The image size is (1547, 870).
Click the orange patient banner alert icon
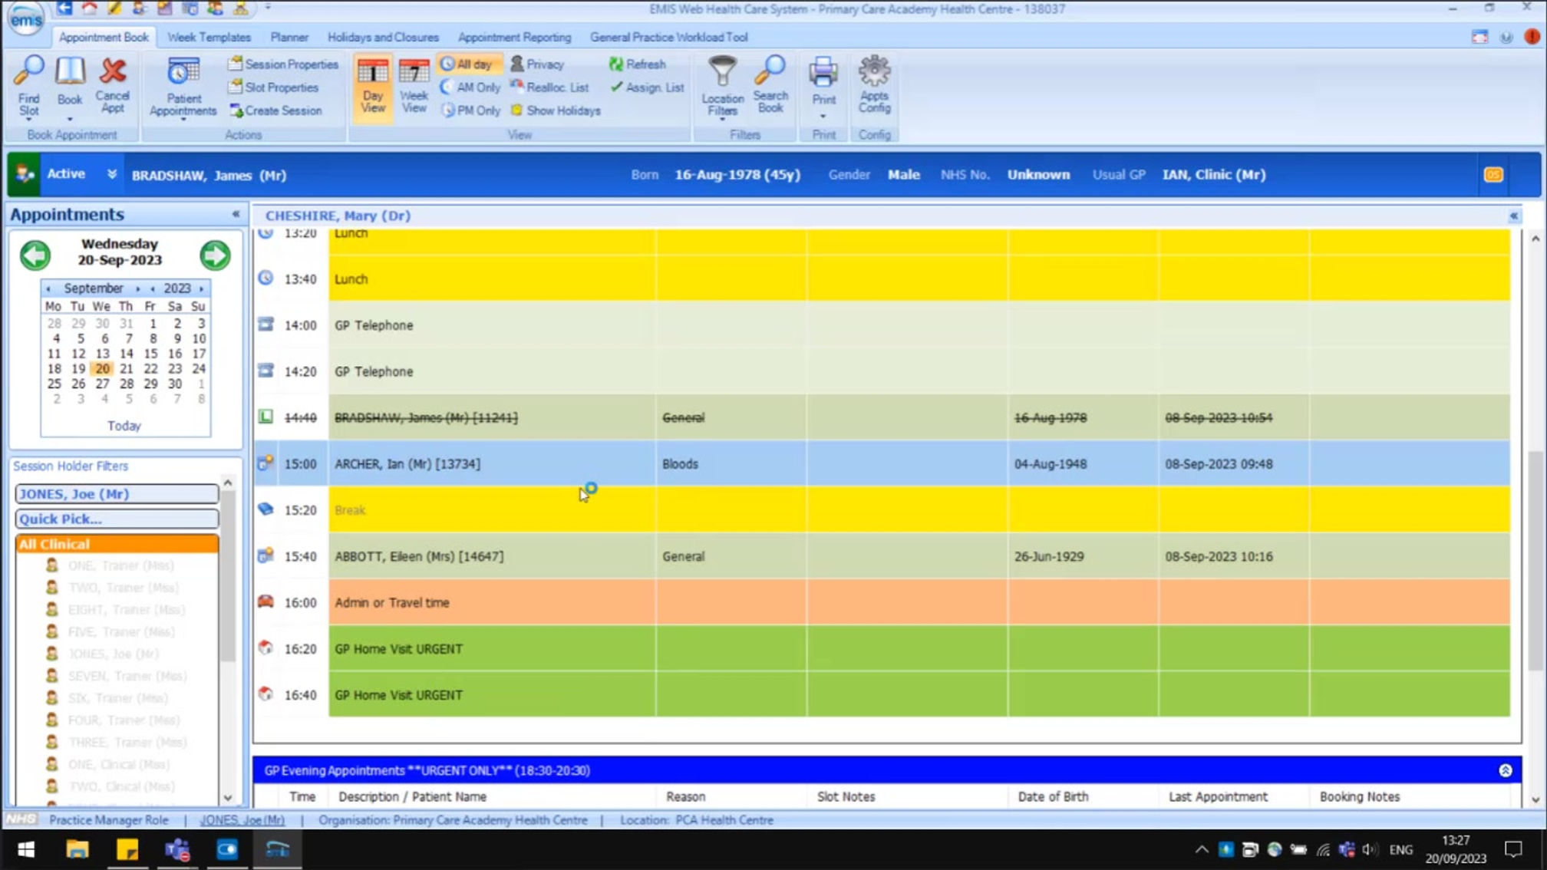pyautogui.click(x=1493, y=175)
